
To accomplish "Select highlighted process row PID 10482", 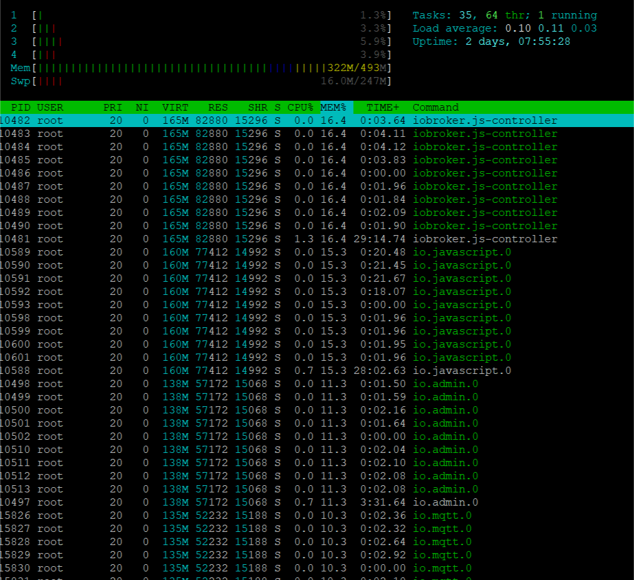I will tap(317, 120).
